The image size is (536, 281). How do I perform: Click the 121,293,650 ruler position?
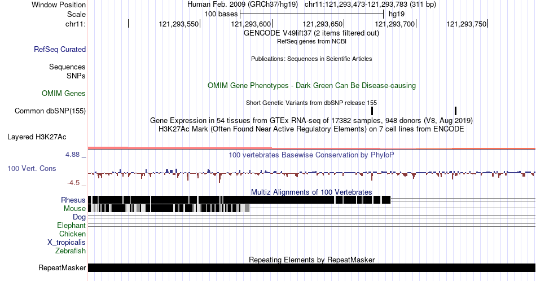pos(323,24)
